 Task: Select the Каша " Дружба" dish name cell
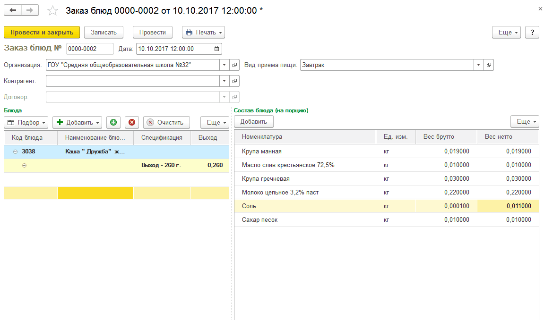[x=95, y=152]
